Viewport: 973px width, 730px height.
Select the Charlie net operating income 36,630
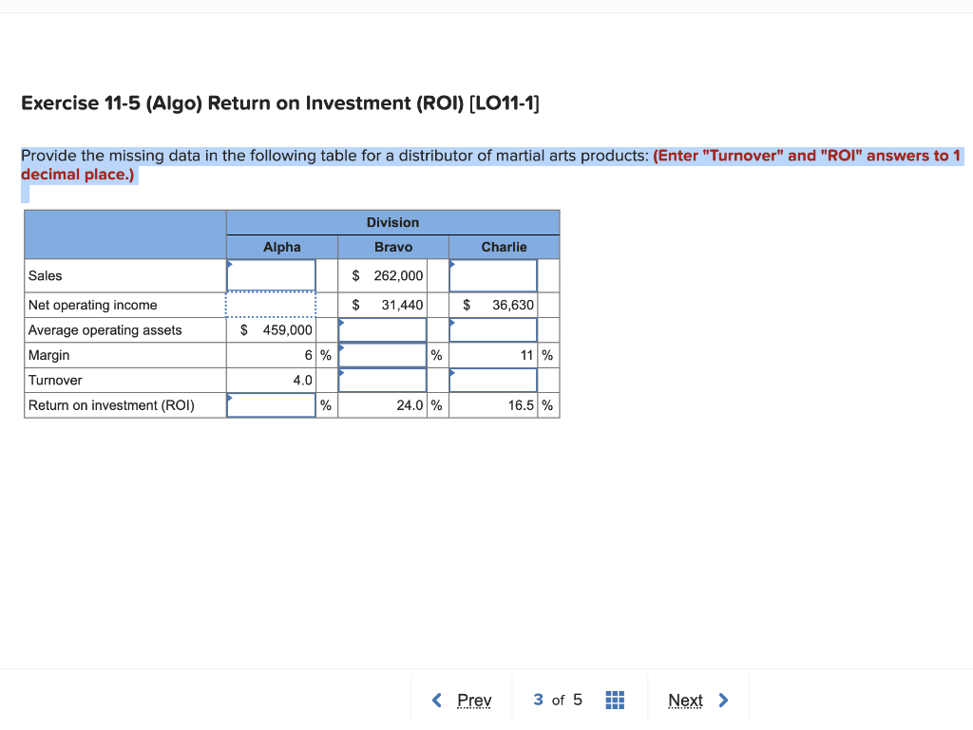(512, 305)
